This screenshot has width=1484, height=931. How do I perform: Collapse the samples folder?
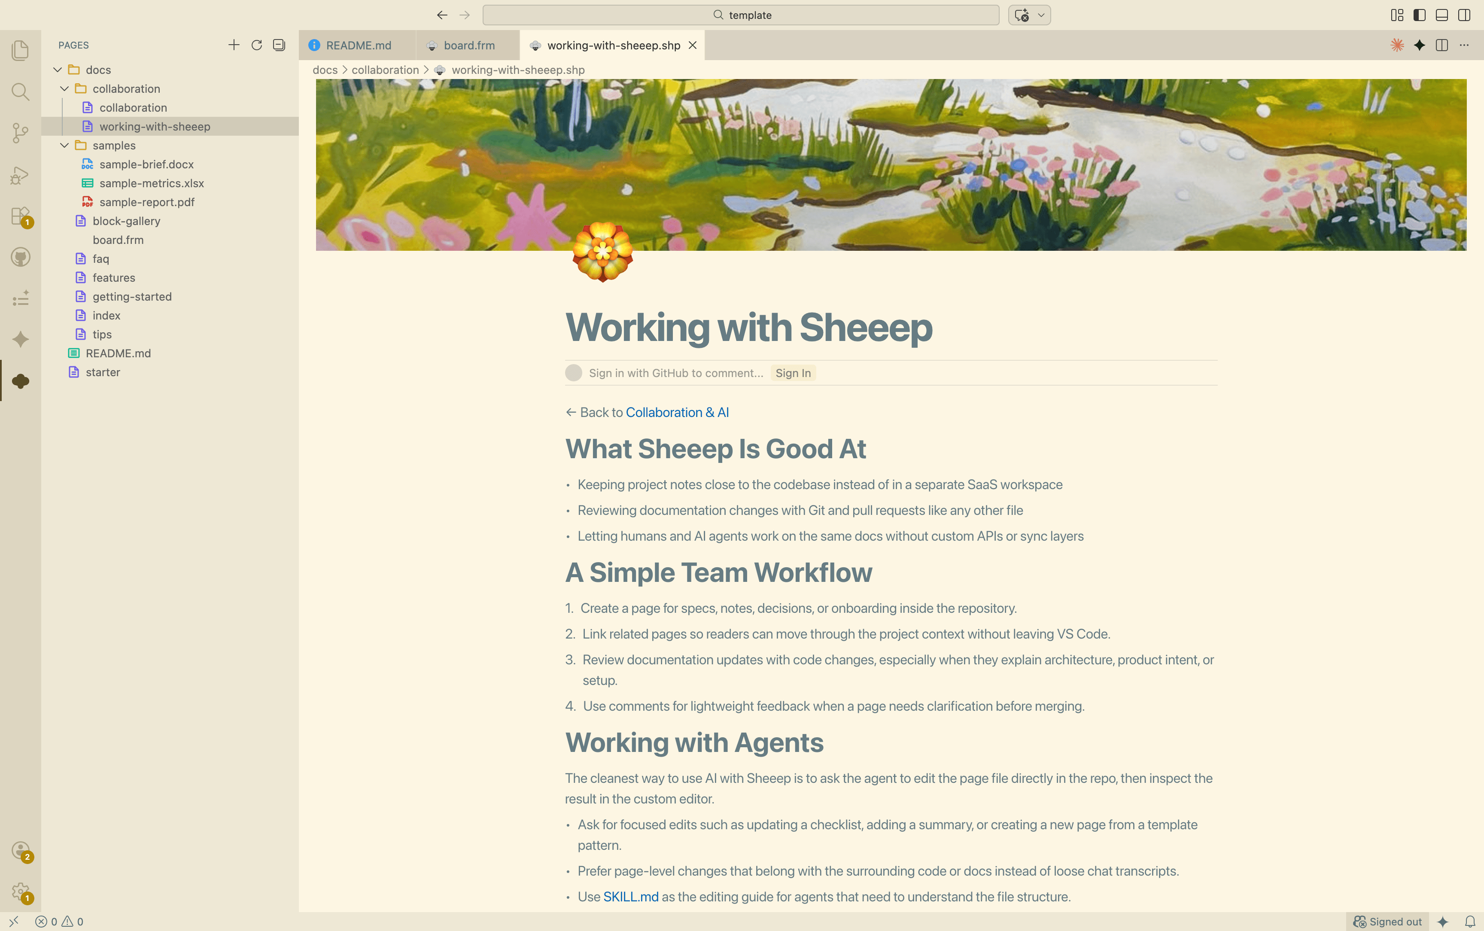coord(65,145)
